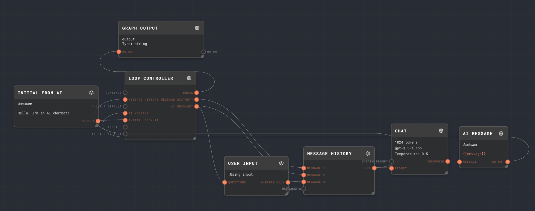Click "Temperature: 0.5" in Chat node

tap(411, 154)
